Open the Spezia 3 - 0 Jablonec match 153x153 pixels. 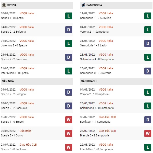(x=14, y=149)
